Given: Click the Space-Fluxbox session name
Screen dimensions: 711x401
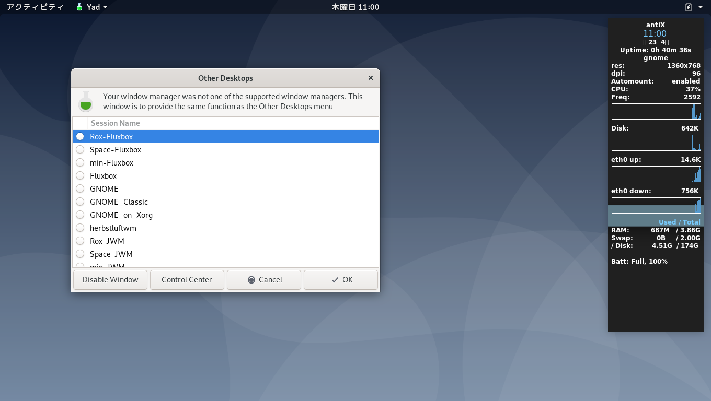Looking at the screenshot, I should click(116, 150).
